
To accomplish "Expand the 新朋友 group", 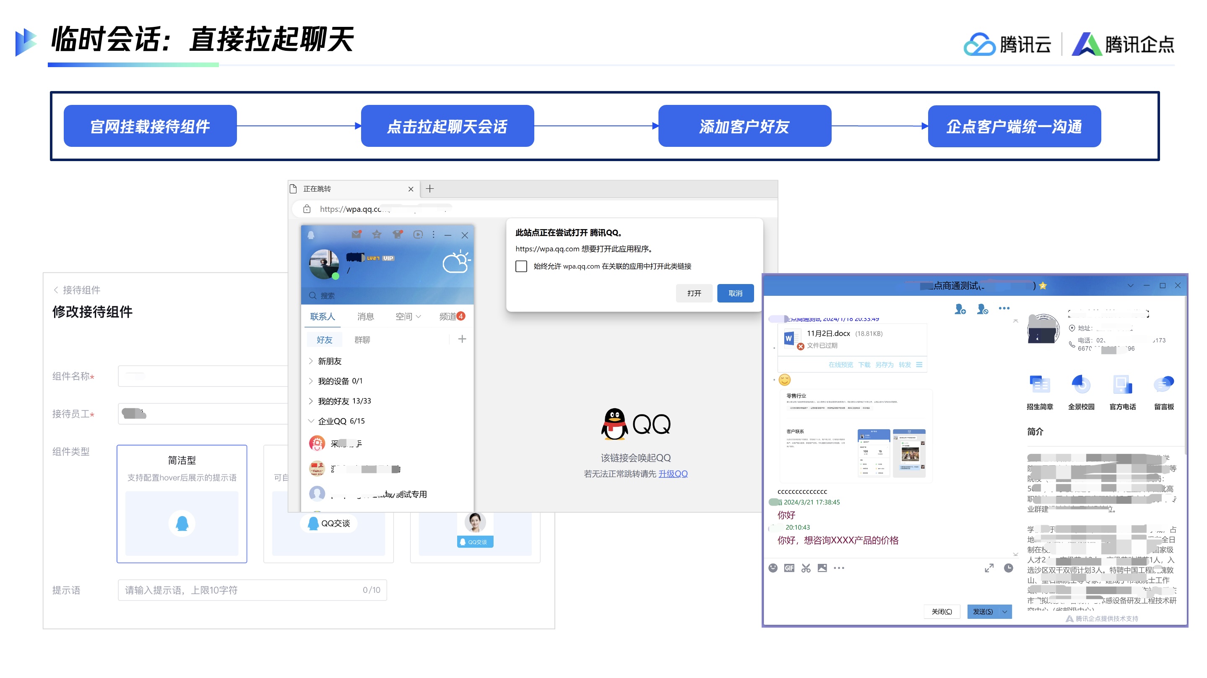I will (311, 360).
